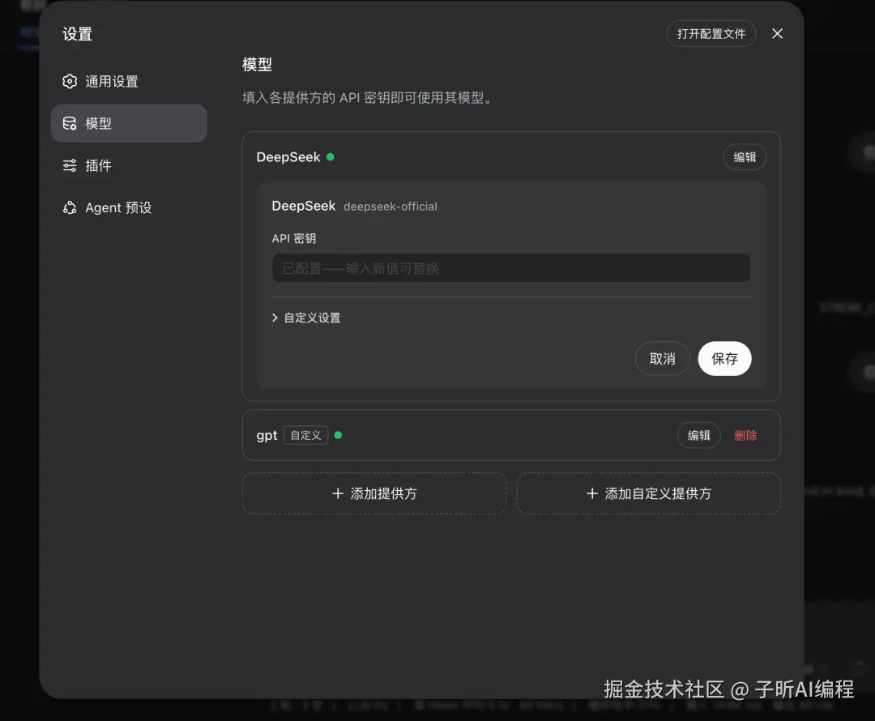The image size is (875, 721).
Task: Click the DeepSeek provider card title
Action: [288, 157]
